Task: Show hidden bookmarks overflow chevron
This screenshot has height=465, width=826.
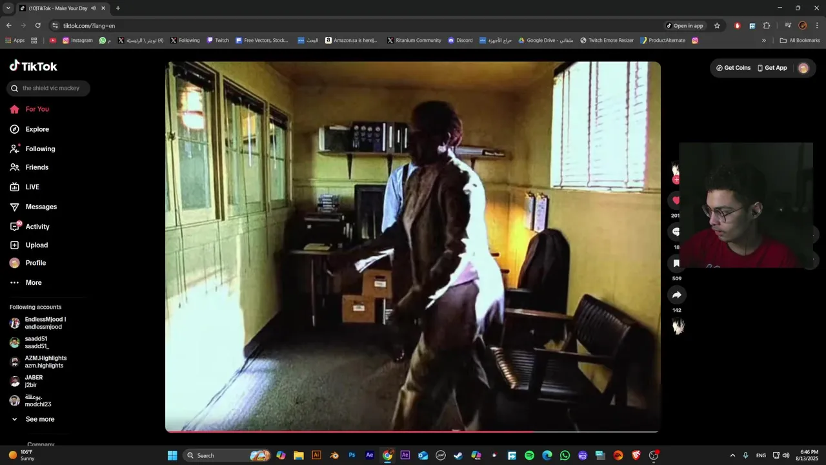Action: coord(764,40)
